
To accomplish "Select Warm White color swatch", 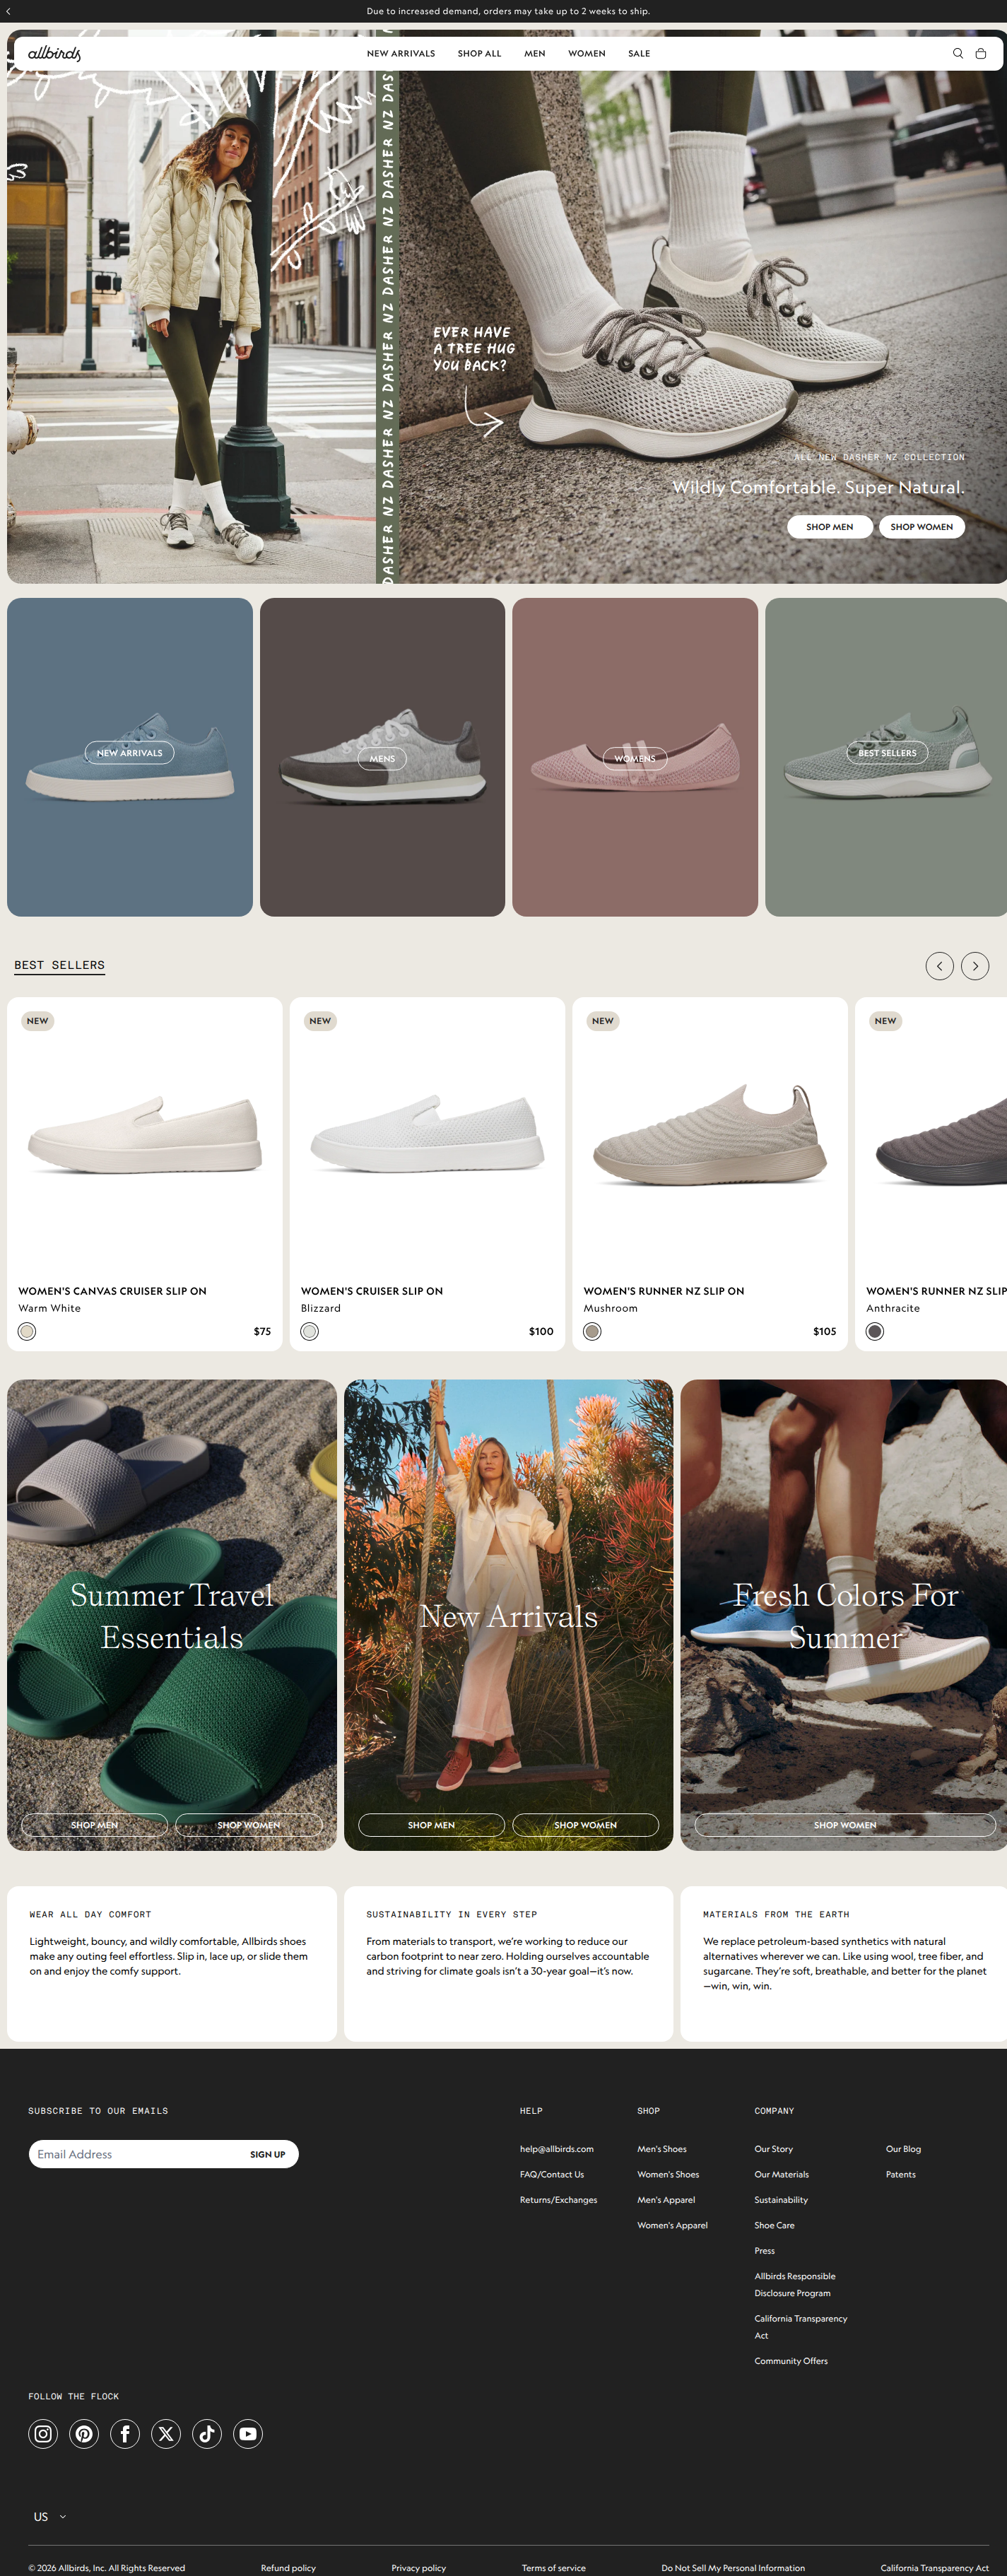I will pos(27,1331).
